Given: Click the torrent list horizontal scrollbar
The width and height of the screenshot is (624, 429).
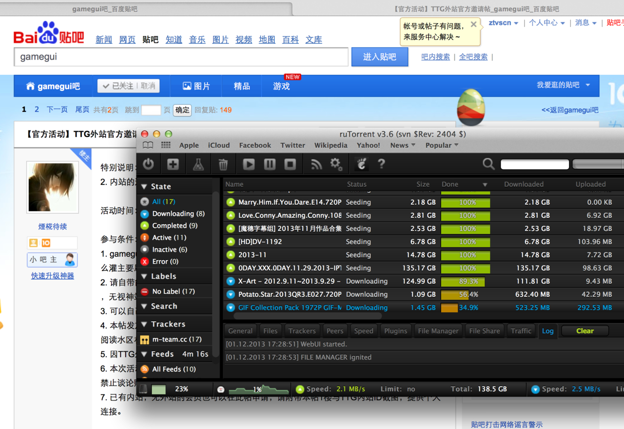Looking at the screenshot, I should (308, 316).
